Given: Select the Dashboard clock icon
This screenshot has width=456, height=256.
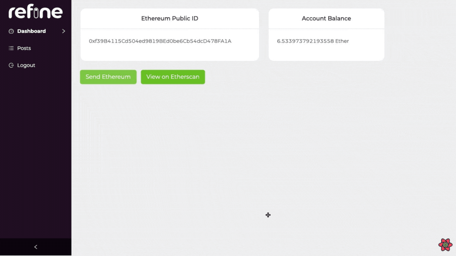Looking at the screenshot, I should (11, 31).
